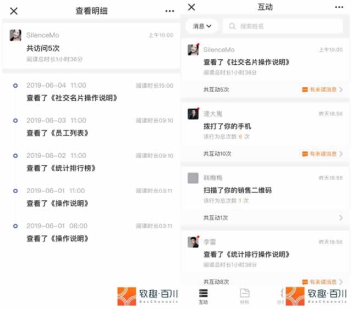
Task: Open more options on 查看明细 page
Action: tap(169, 11)
